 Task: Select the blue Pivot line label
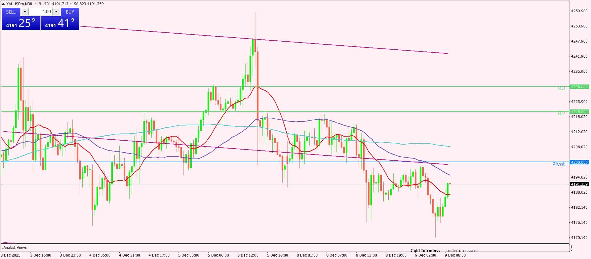[558, 164]
